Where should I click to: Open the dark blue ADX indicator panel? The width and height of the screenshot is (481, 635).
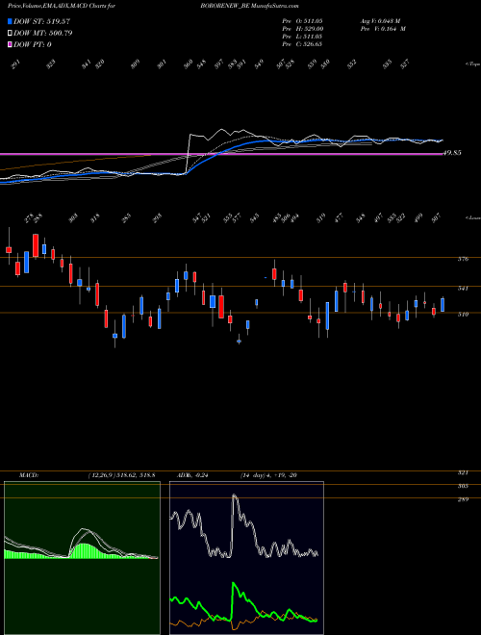pyautogui.click(x=246, y=558)
